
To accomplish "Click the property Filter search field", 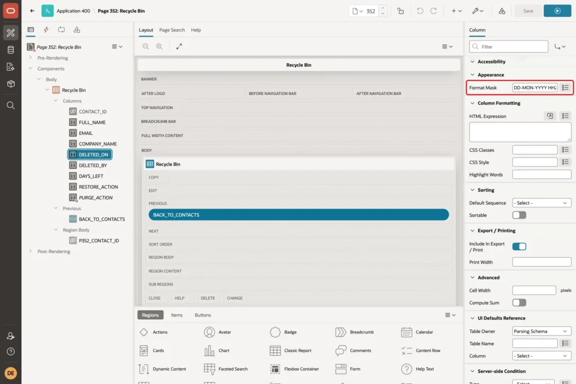I will (508, 47).
